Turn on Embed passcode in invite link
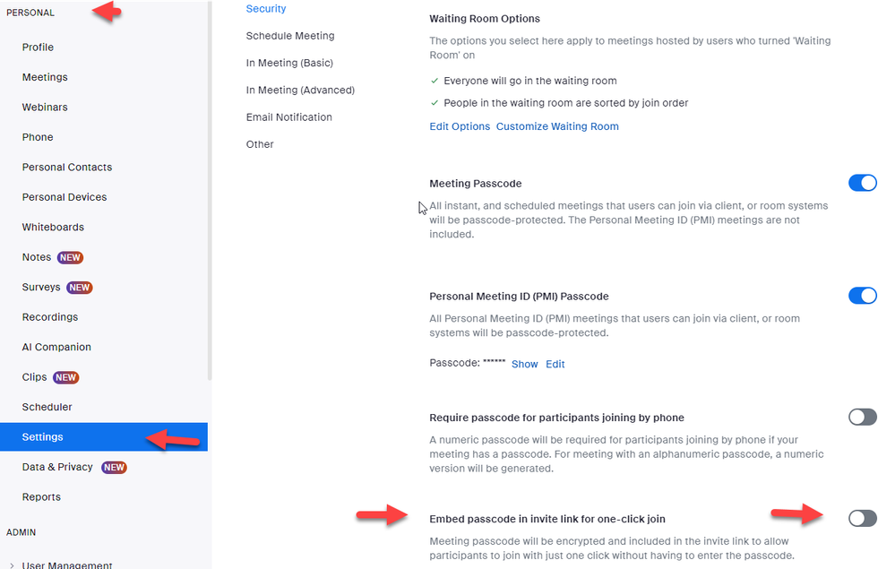This screenshot has width=895, height=569. (x=862, y=518)
